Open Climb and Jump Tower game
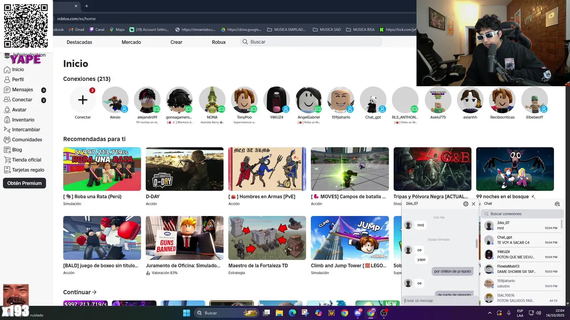This screenshot has height=320, width=570. (350, 238)
